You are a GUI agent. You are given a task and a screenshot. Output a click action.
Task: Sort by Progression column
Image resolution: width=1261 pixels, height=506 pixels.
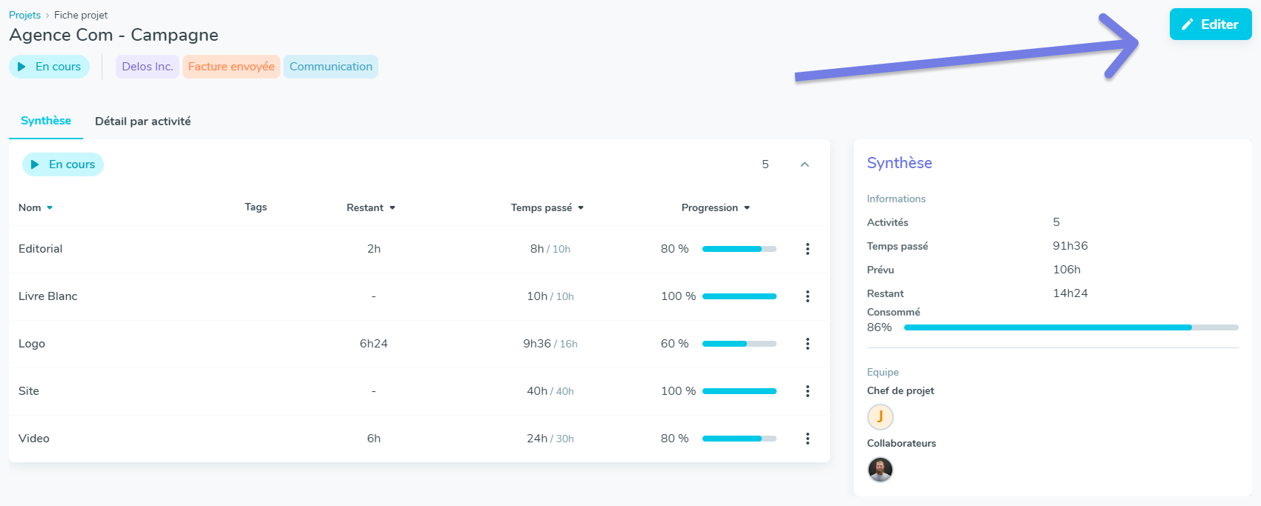pyautogui.click(x=716, y=207)
